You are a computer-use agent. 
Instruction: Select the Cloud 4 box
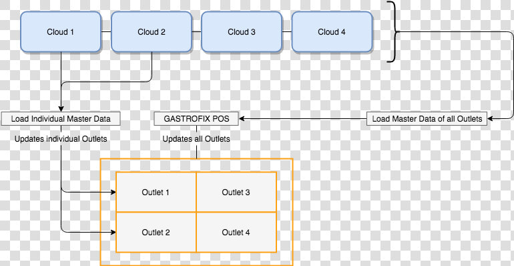pyautogui.click(x=332, y=32)
